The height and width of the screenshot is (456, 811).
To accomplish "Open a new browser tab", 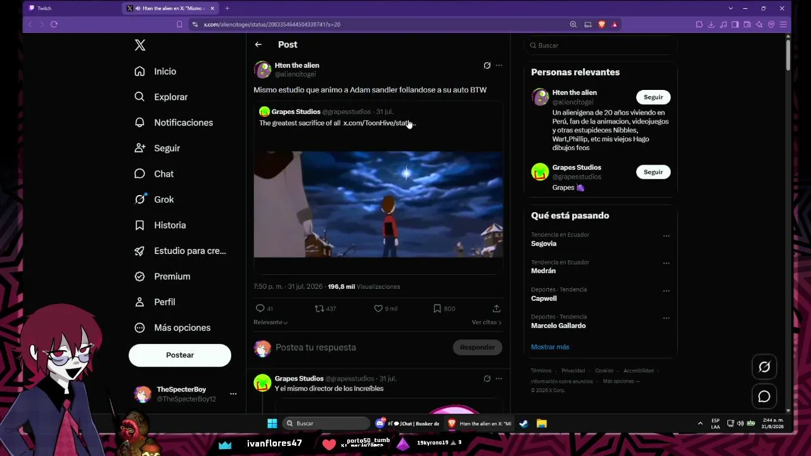I will [x=227, y=8].
